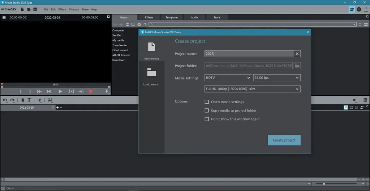Redo the last action
This screenshot has height=191, width=370.
pos(12,100)
